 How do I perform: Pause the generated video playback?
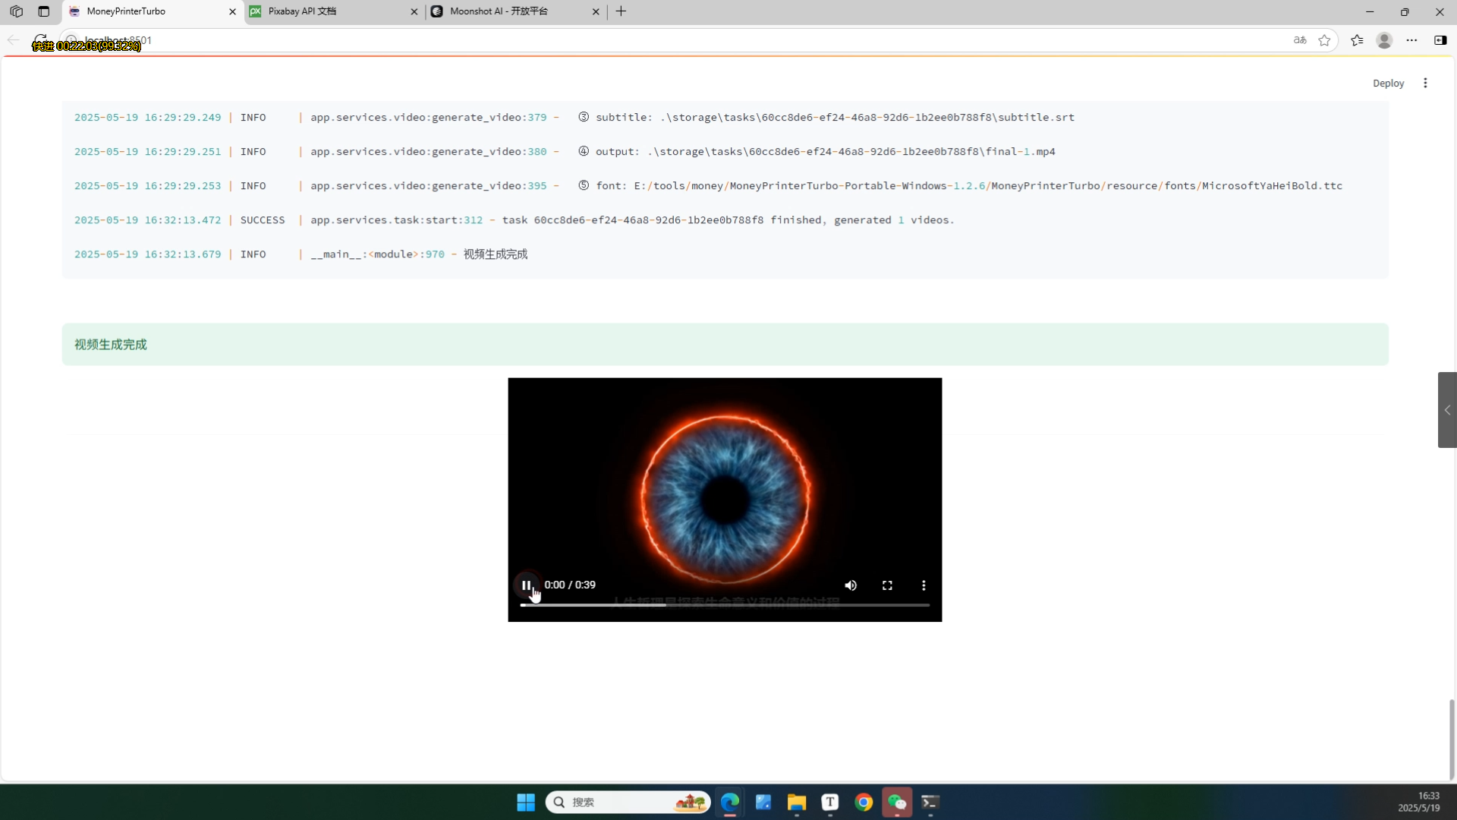pos(526,585)
